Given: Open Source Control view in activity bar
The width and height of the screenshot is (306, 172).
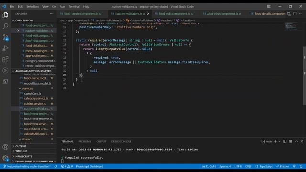Looking at the screenshot, I should (5, 37).
